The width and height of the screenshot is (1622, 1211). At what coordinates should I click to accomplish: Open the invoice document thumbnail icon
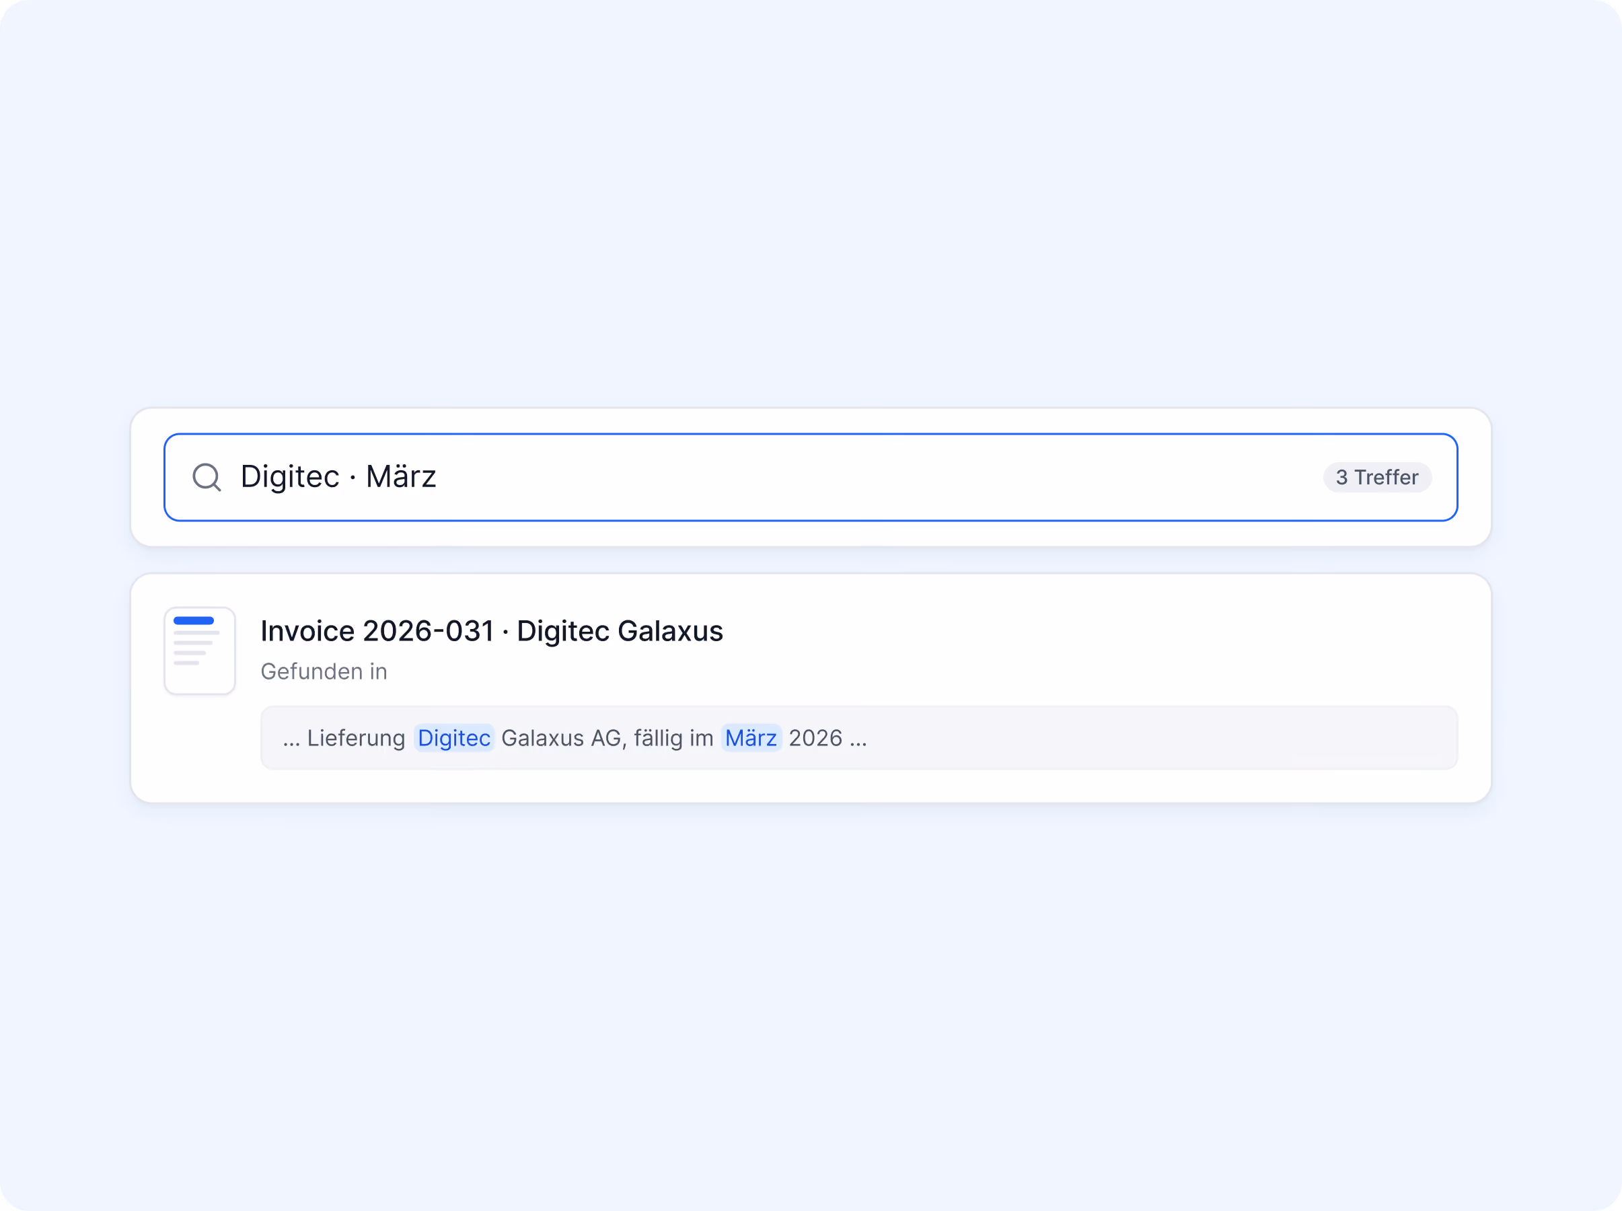pos(199,650)
